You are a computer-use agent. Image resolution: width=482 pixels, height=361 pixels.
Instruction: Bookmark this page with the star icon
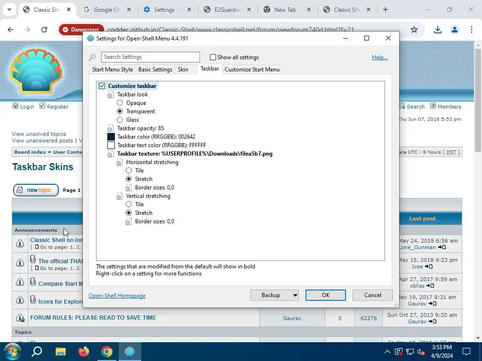(414, 30)
